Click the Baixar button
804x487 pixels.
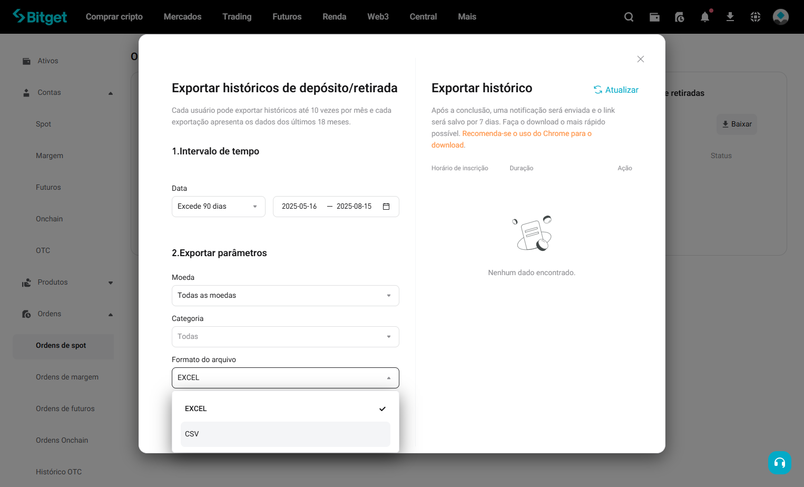pos(737,124)
